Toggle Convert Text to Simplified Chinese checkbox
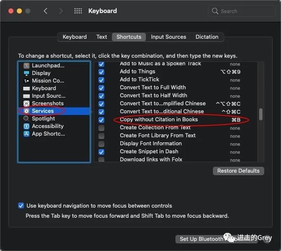The image size is (281, 251). pos(101,104)
